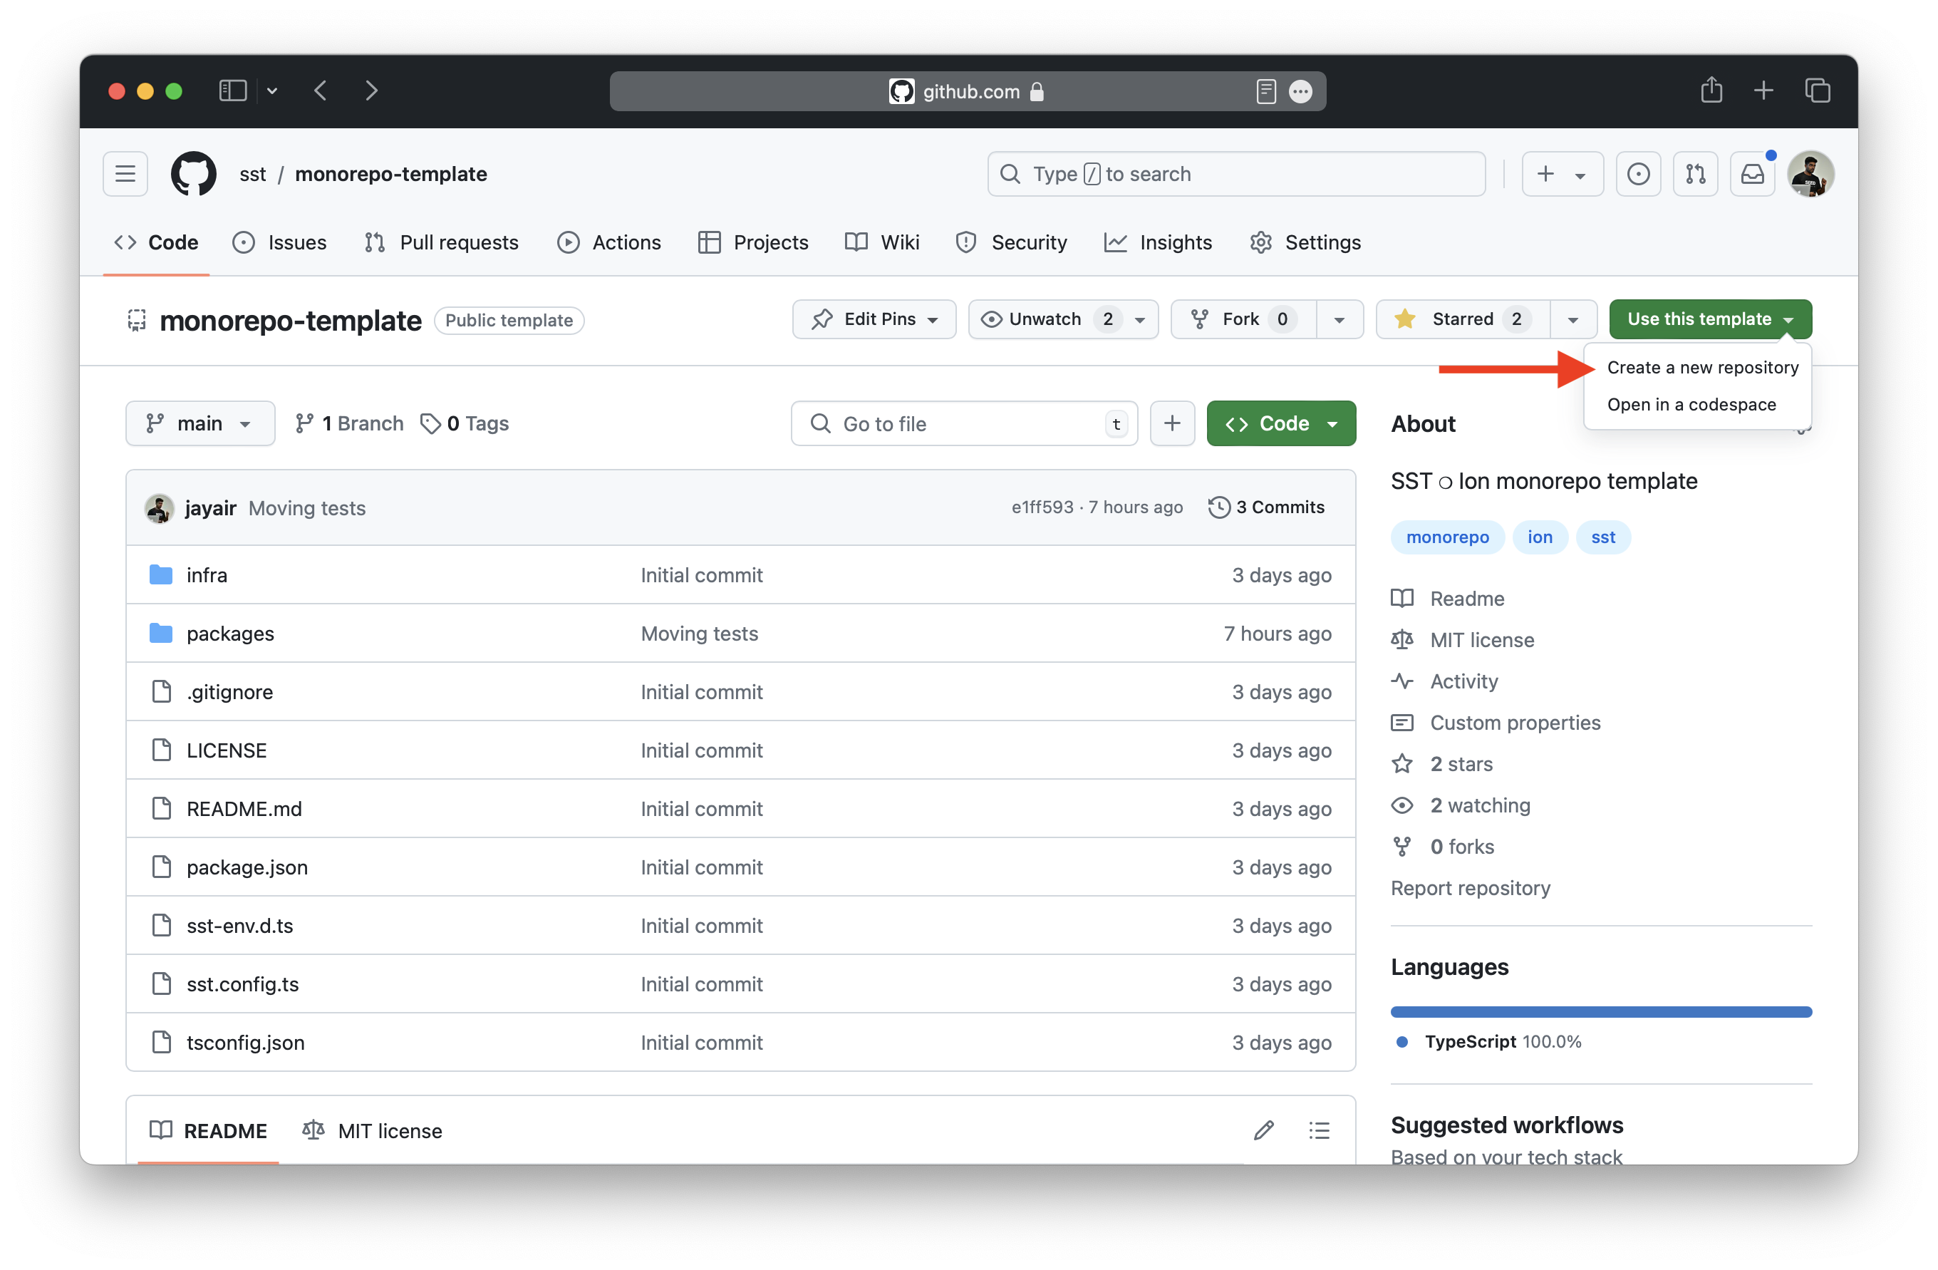Screen dimensions: 1938x1270
Task: Open the 1 Branch link
Action: tap(349, 423)
